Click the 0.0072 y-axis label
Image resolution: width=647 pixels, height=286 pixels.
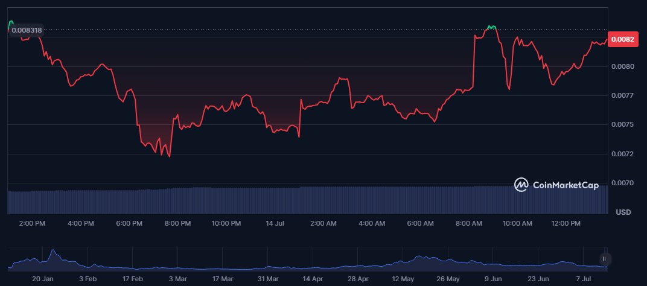pyautogui.click(x=622, y=154)
